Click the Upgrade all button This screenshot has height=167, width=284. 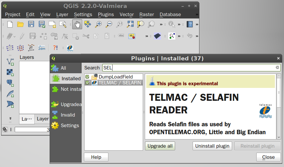click(x=160, y=146)
